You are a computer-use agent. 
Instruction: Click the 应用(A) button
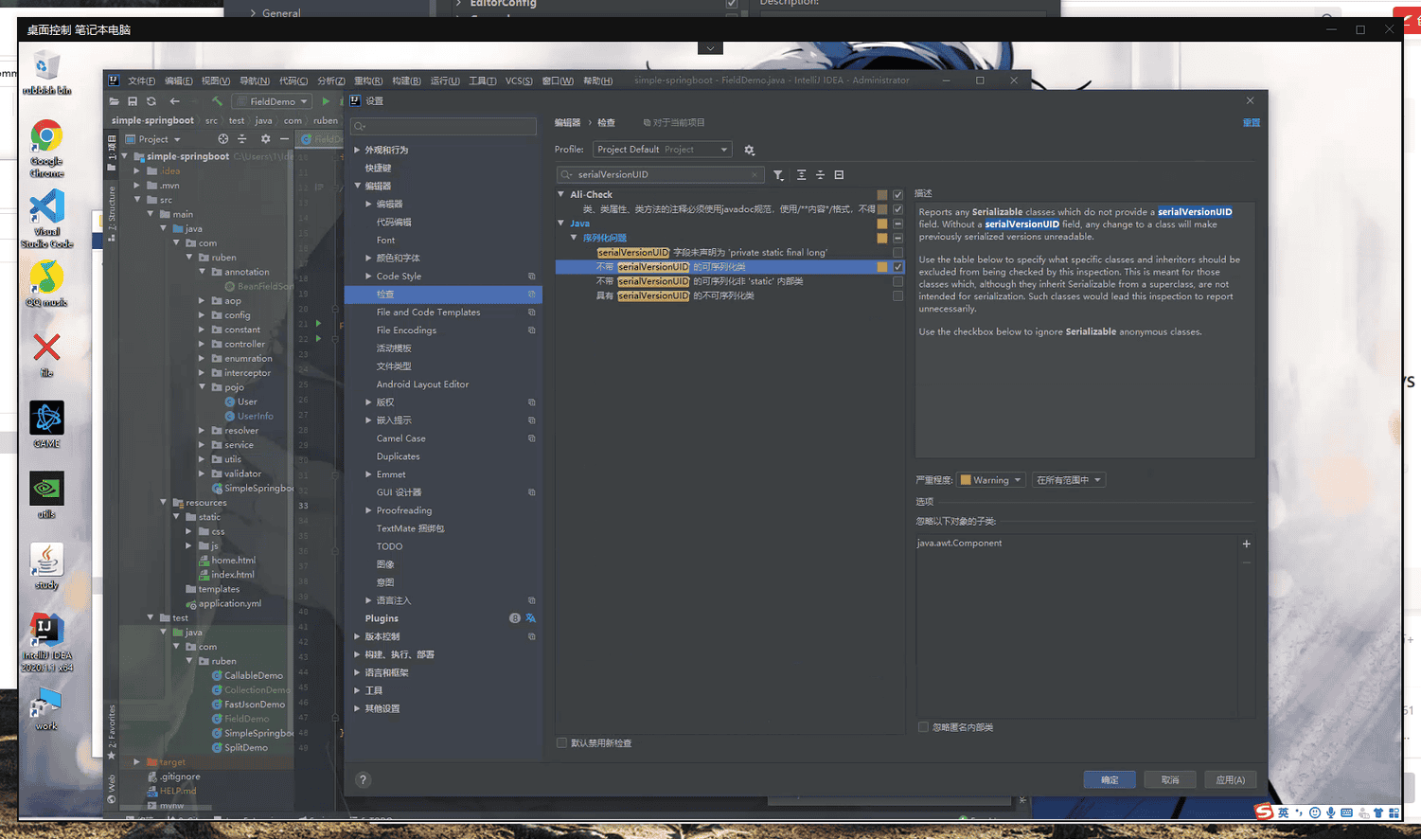click(1230, 780)
